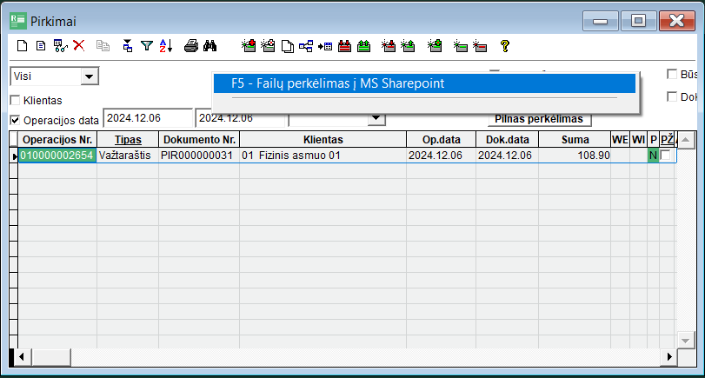Click the PŽ column header
This screenshot has width=705, height=378.
tap(668, 140)
